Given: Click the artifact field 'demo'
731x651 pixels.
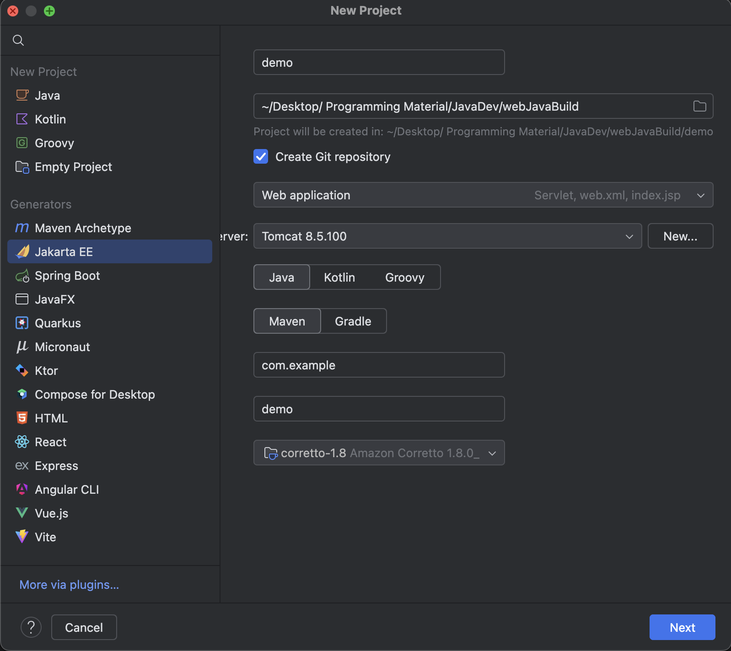Looking at the screenshot, I should pyautogui.click(x=379, y=409).
